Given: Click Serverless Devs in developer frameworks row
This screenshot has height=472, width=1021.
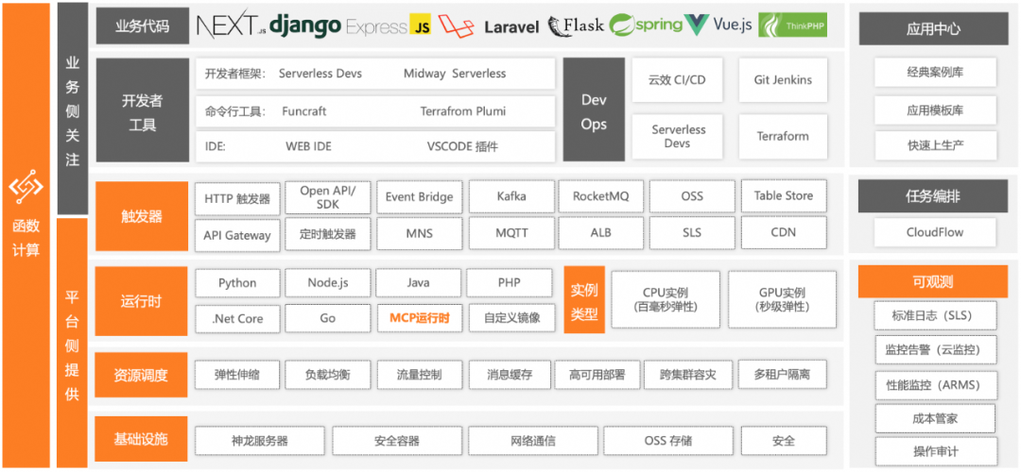Looking at the screenshot, I should (320, 74).
